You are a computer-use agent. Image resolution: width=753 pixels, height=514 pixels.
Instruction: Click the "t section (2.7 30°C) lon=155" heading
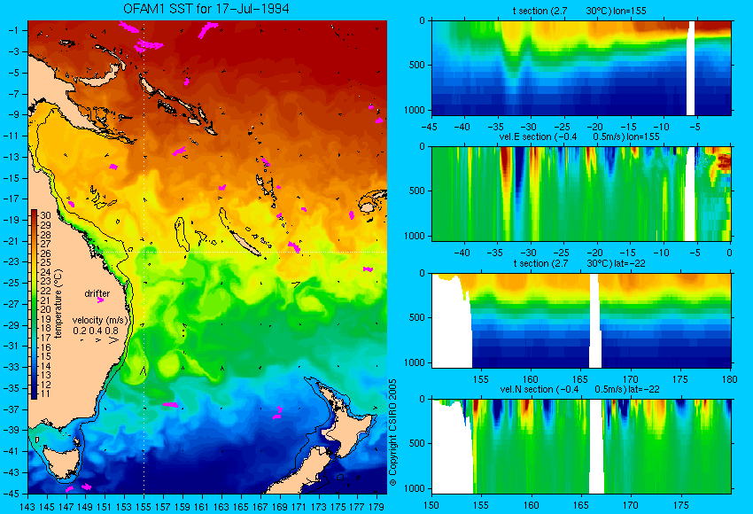click(x=579, y=11)
